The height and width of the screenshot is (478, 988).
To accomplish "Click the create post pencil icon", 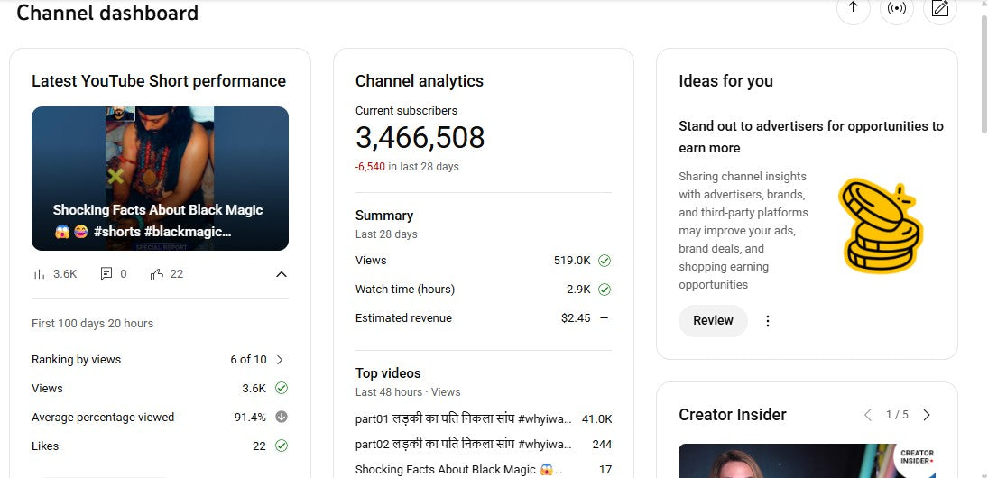I will pos(940,9).
